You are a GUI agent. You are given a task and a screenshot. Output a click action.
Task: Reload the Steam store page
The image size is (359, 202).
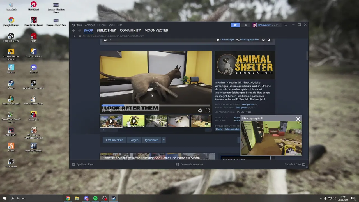pyautogui.click(x=74, y=36)
